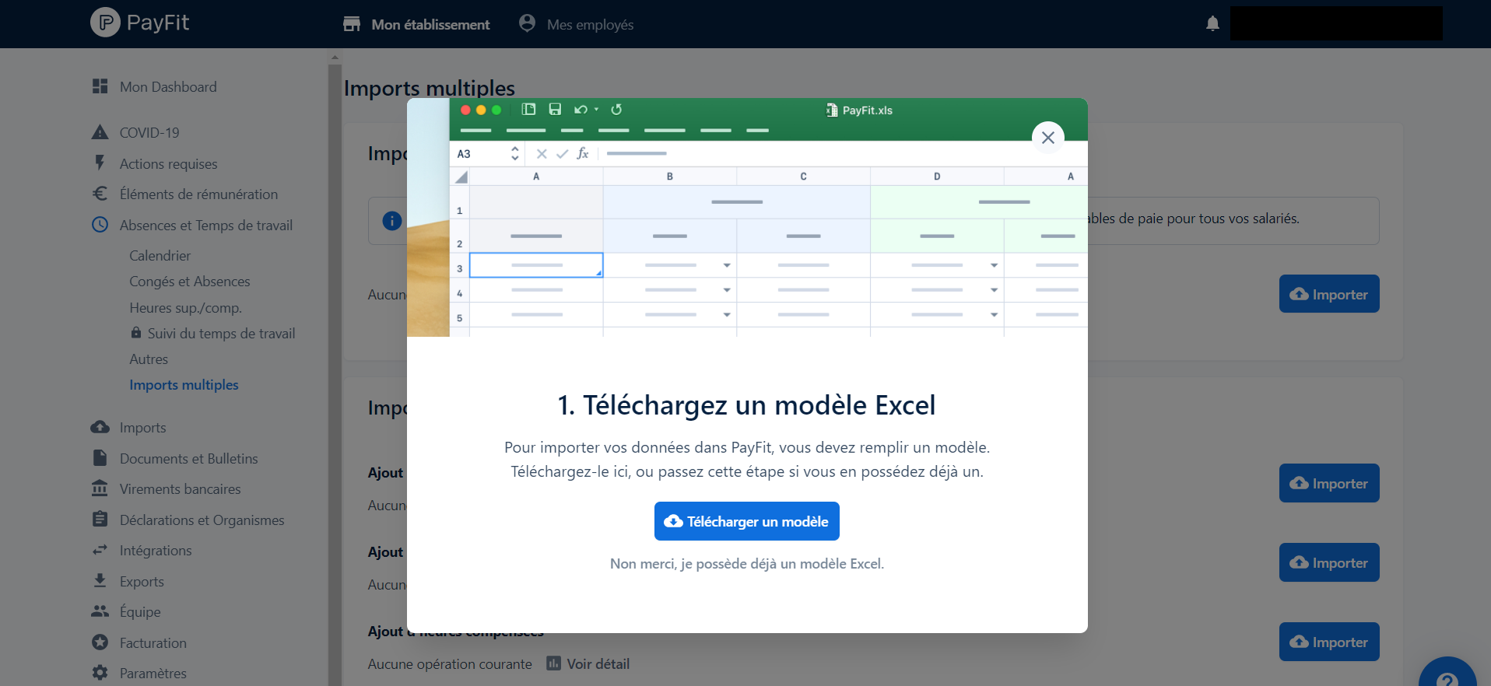Screen dimensions: 1491x686
Task: Open Autres submenu item
Action: 149,359
